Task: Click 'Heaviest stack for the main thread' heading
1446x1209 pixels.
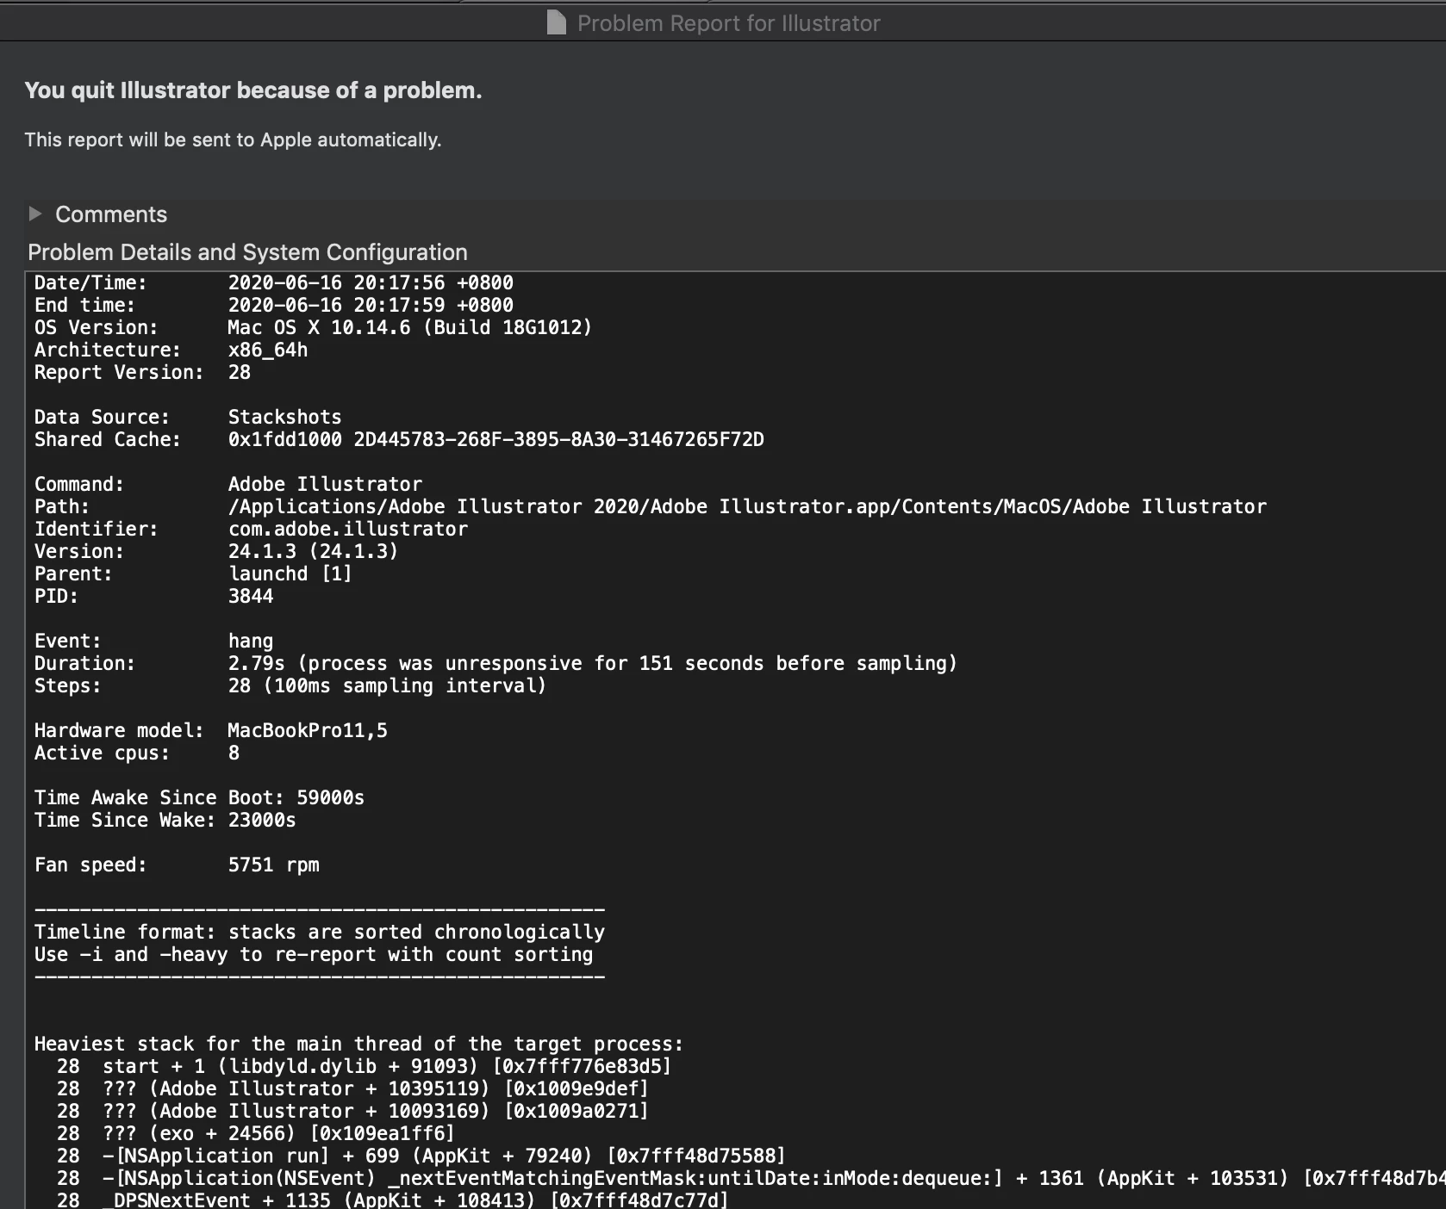Action: pos(358,1044)
